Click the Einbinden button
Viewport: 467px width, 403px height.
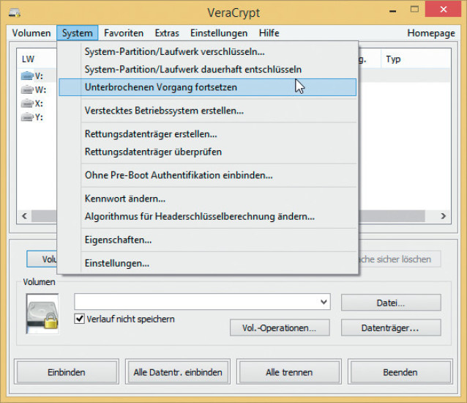(x=67, y=372)
